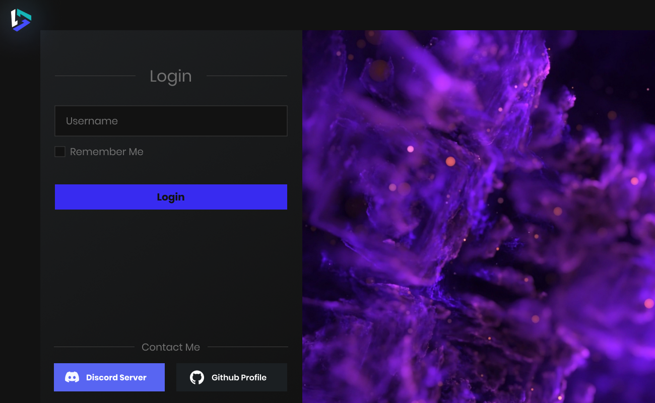
Task: Open the Github Profile link
Action: tap(232, 377)
